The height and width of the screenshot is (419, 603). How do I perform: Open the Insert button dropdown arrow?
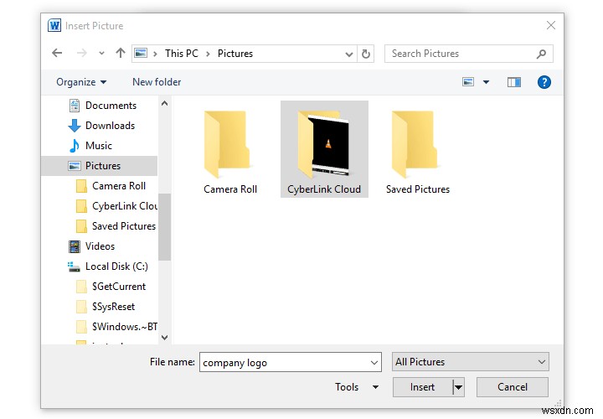coord(458,387)
